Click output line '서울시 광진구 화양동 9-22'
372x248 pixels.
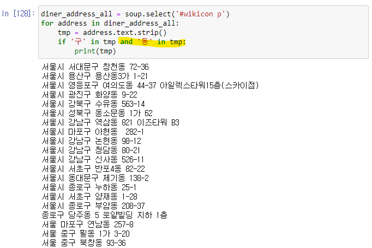[89, 95]
